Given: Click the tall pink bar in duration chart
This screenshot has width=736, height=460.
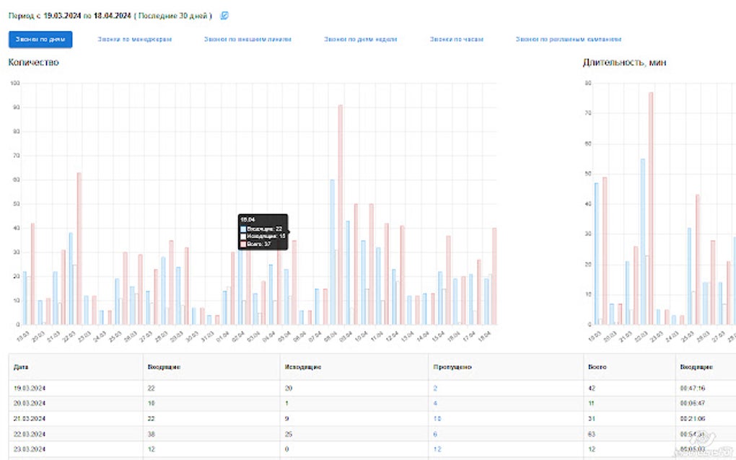Looking at the screenshot, I should pyautogui.click(x=651, y=208).
